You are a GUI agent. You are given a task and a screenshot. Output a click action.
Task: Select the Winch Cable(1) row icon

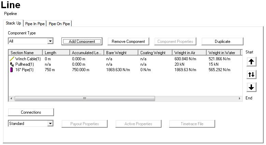(12, 59)
